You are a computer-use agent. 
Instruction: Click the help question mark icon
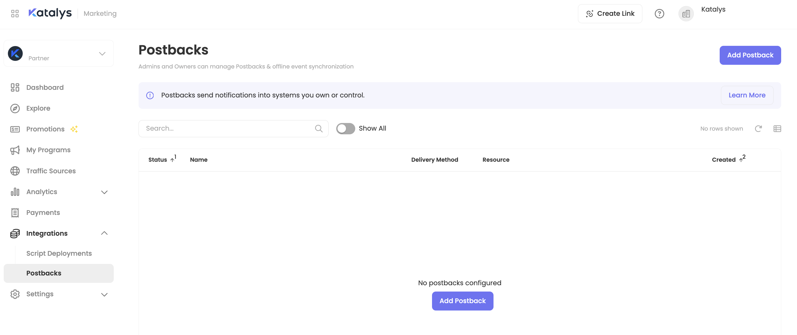click(x=659, y=14)
